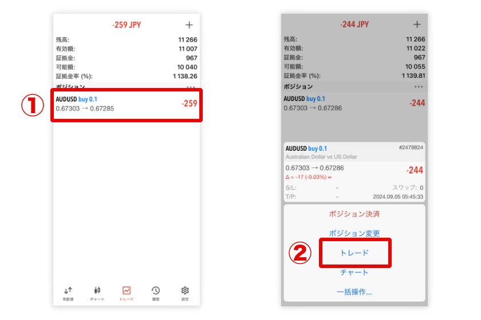This screenshot has width=481, height=320.
Task: Choose ポジション決済 in the action menu
Action: [x=354, y=214]
